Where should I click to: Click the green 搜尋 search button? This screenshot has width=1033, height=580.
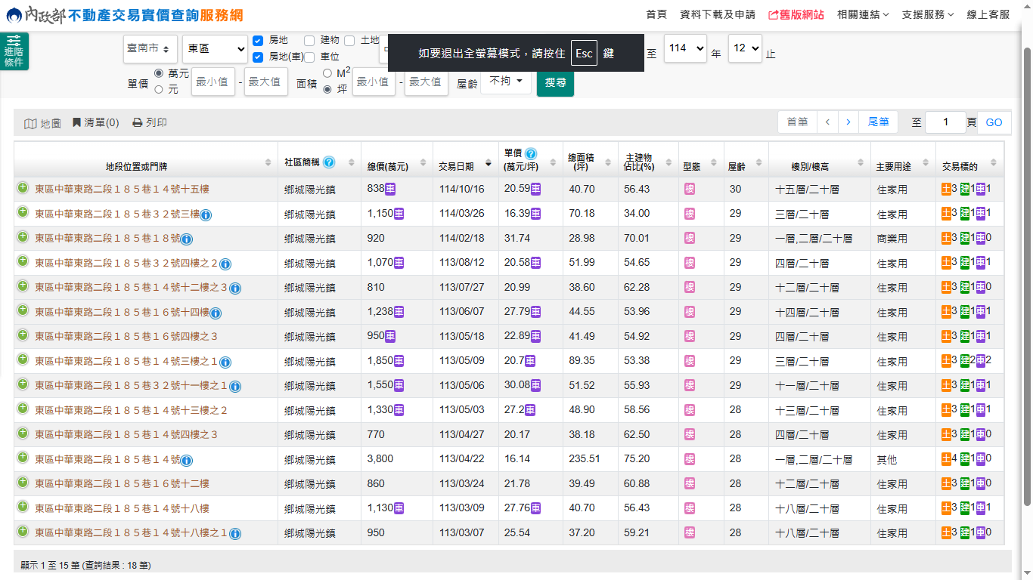(555, 82)
